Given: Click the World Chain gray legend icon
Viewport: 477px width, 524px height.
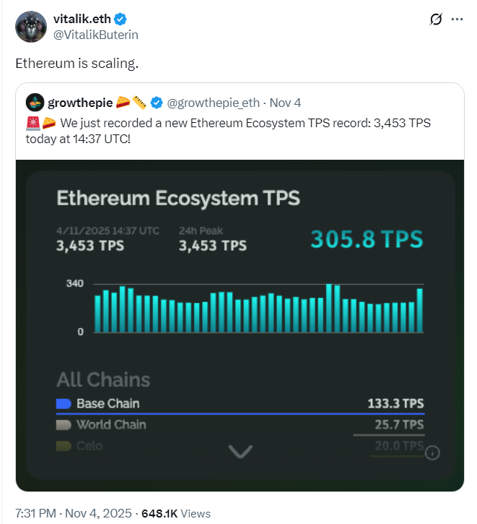Looking at the screenshot, I should click(64, 424).
